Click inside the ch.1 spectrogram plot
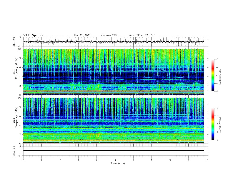The image size is (233, 180). tap(113, 72)
